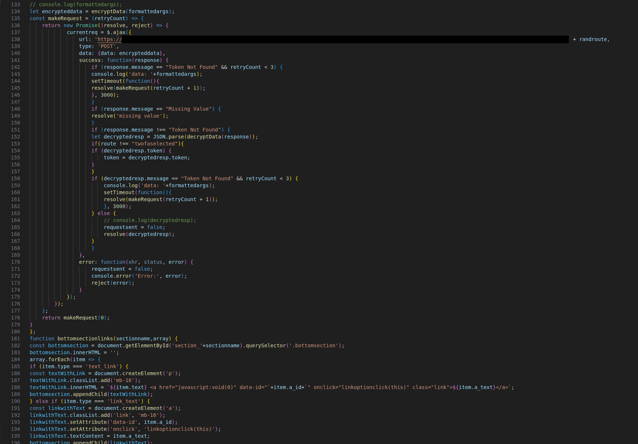The height and width of the screenshot is (444, 638).
Task: Click line number 163 beside else block
Action: (15, 214)
